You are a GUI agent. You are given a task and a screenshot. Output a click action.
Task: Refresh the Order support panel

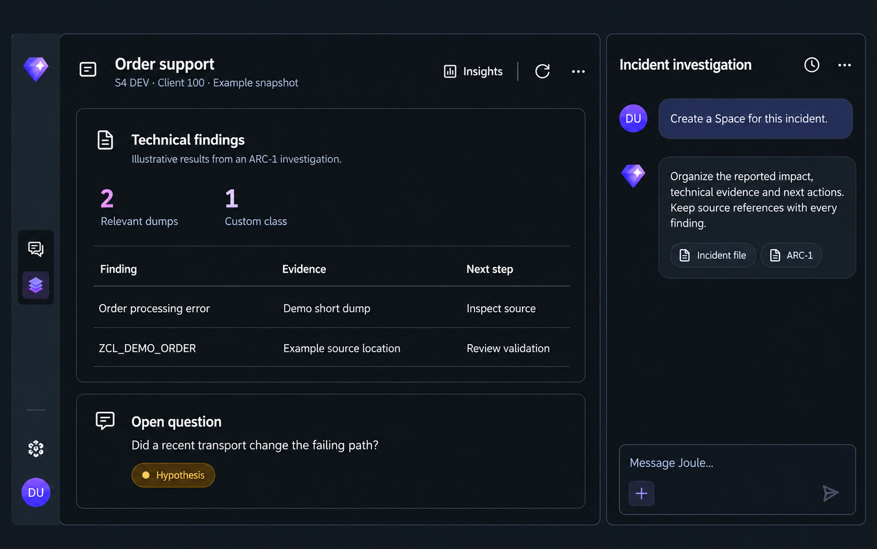(542, 71)
